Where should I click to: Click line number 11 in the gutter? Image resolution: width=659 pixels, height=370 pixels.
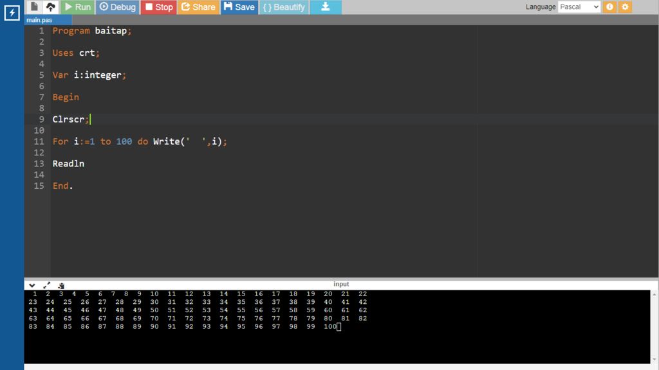39,141
